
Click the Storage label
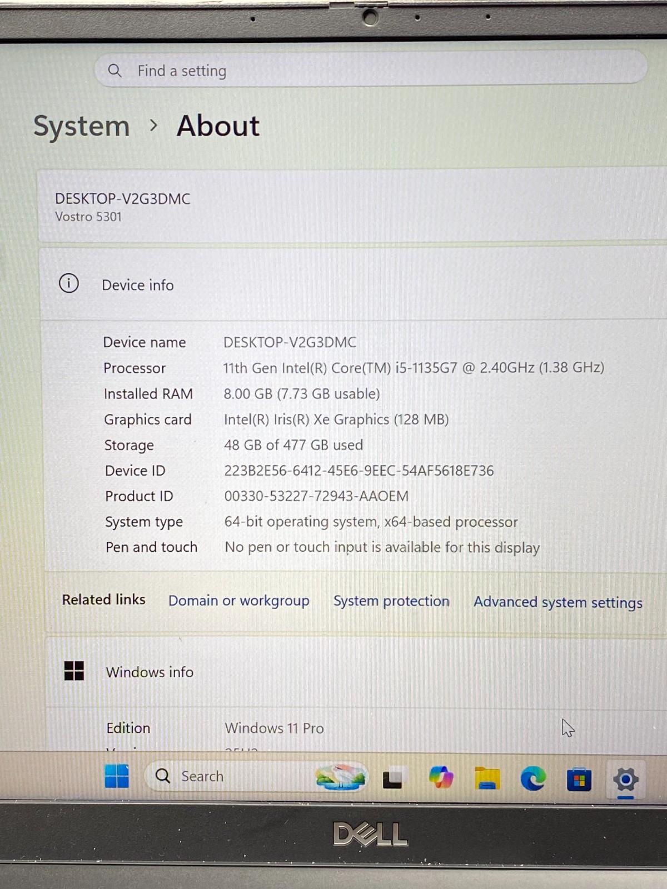129,446
